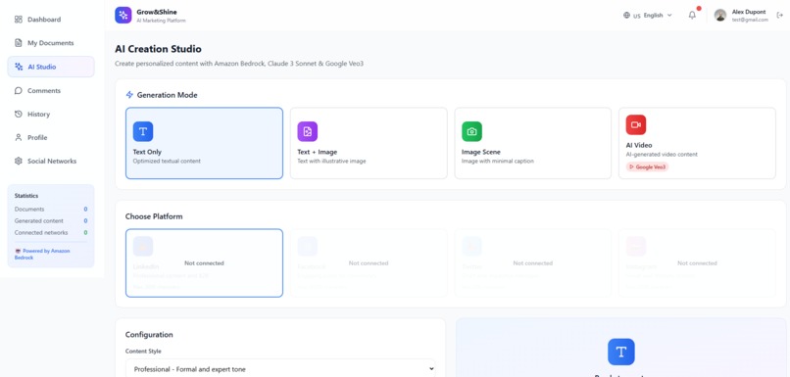Screen dimensions: 790x377
Task: Go to My Documents page
Action: (x=50, y=43)
